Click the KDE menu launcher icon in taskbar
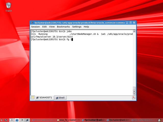 pos(2,120)
